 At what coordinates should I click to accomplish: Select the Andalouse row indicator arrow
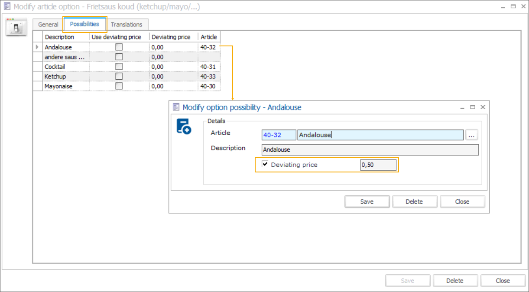tap(37, 47)
